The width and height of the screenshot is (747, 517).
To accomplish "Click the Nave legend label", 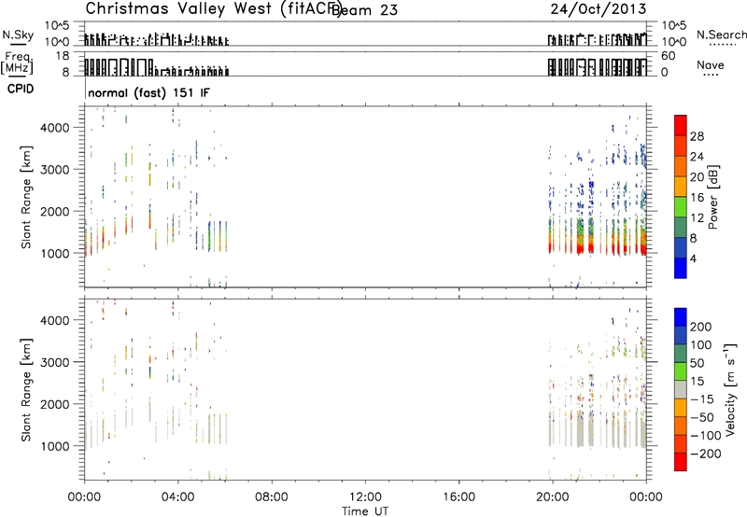I will coord(710,64).
